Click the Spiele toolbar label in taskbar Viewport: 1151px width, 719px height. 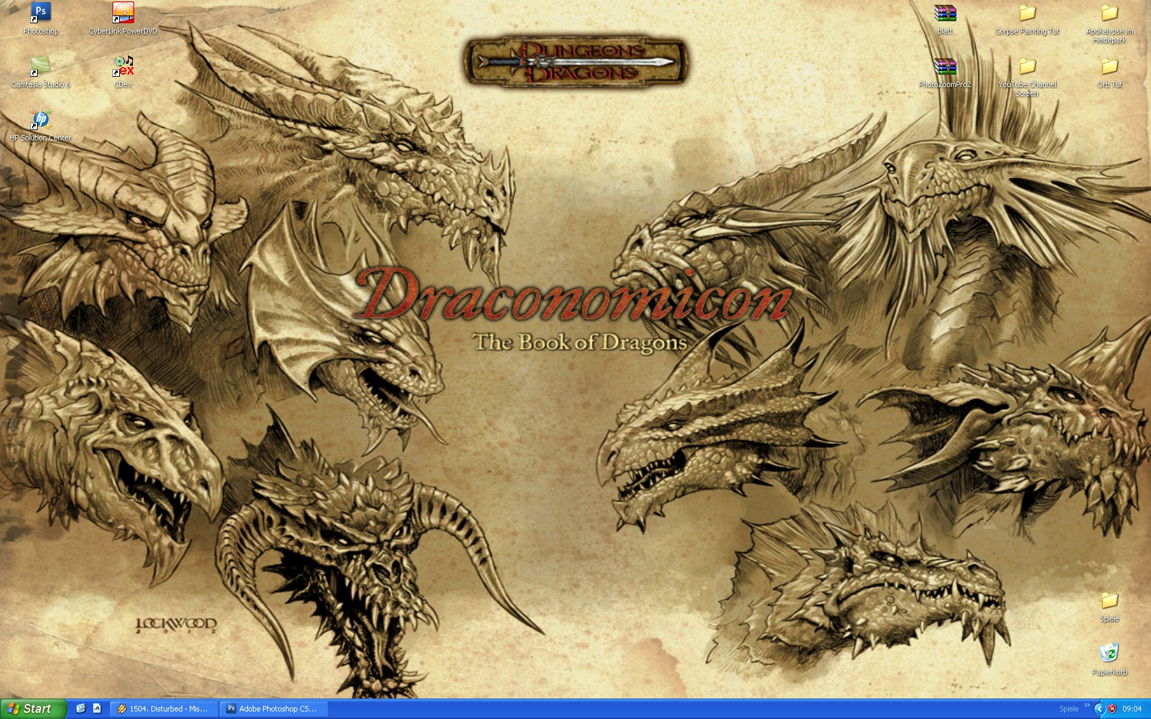point(1069,709)
